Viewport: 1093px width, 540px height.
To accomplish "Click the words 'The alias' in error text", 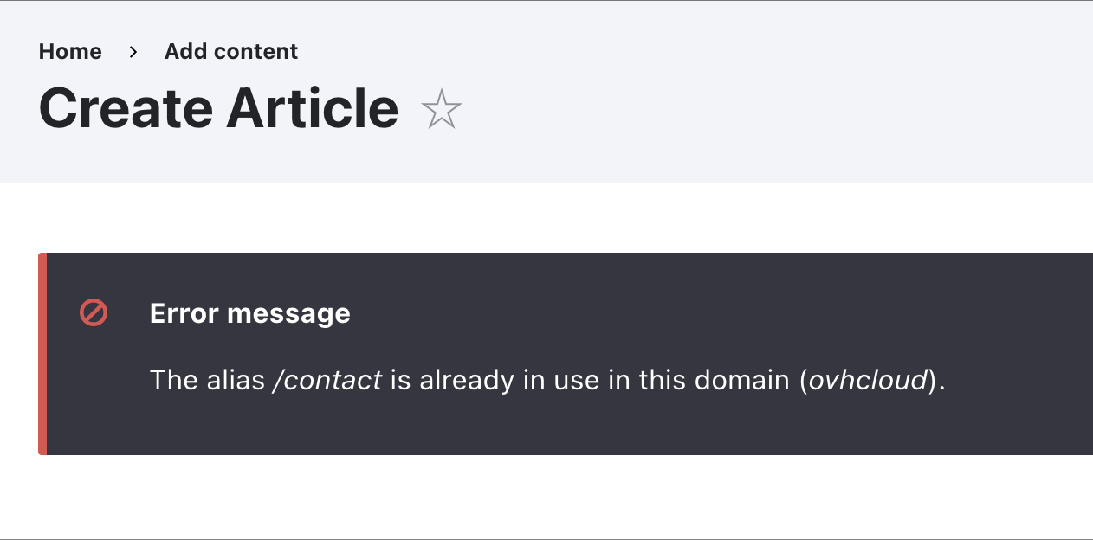I will (208, 380).
